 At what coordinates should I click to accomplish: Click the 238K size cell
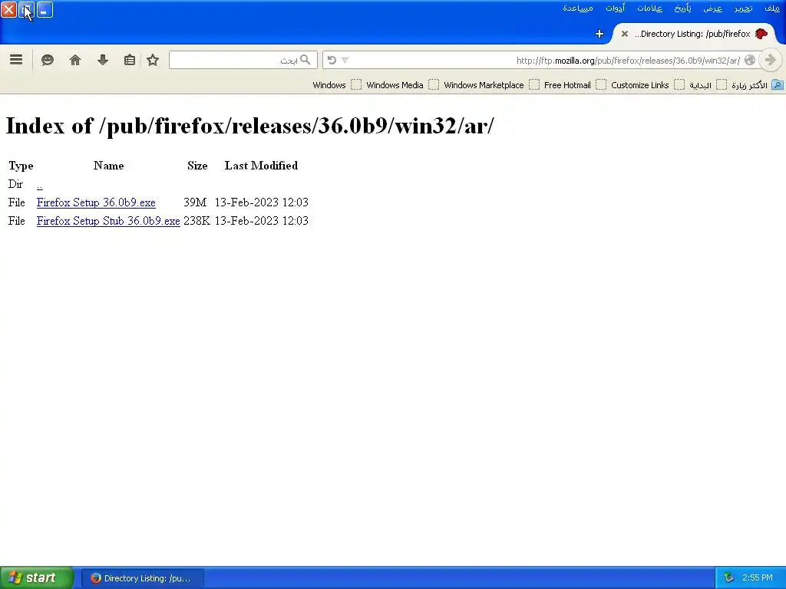(196, 221)
